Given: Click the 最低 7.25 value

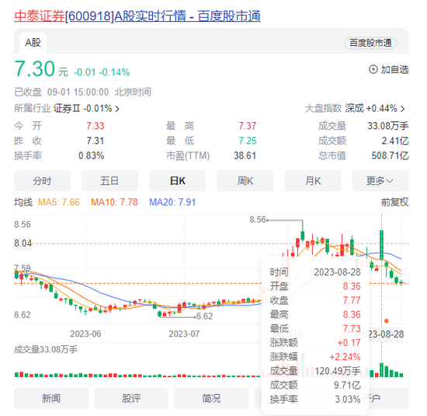Looking at the screenshot, I should click(247, 141).
